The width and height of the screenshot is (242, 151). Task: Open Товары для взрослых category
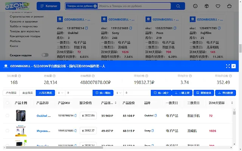[25, 31]
